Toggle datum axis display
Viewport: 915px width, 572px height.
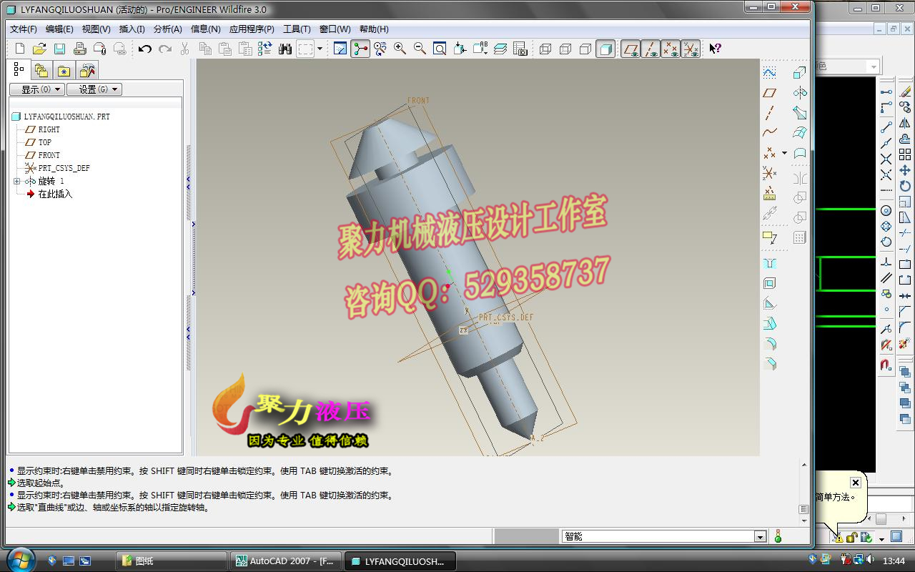(x=651, y=49)
